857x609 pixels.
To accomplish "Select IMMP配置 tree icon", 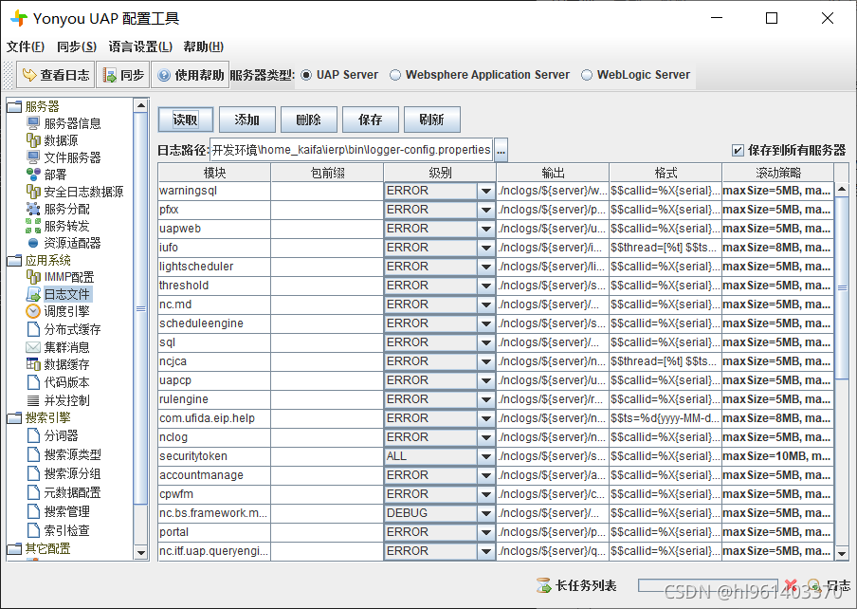I will [x=33, y=277].
